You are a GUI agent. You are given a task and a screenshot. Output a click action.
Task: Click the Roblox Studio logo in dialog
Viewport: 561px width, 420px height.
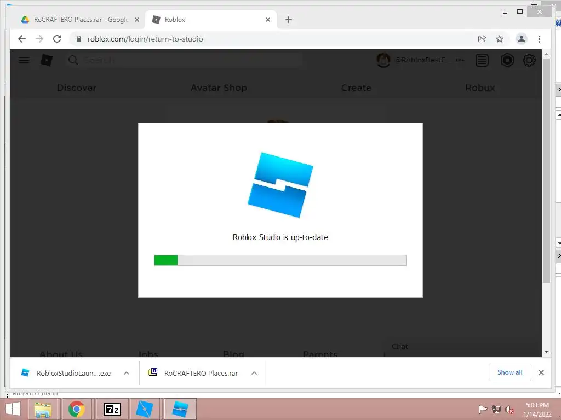click(280, 185)
